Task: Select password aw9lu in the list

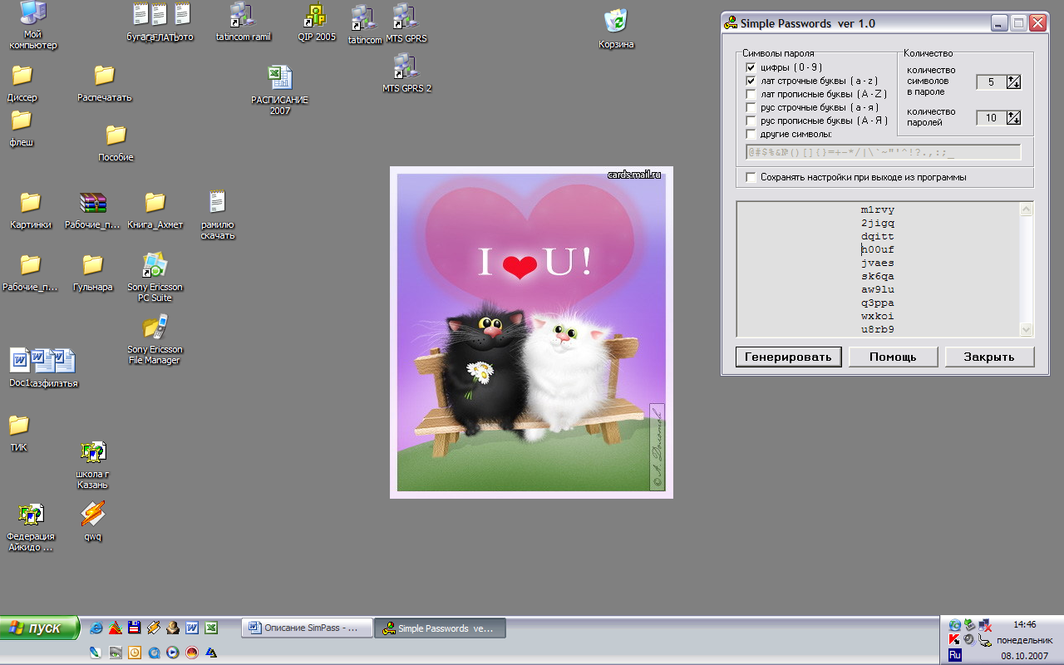Action: [x=878, y=289]
